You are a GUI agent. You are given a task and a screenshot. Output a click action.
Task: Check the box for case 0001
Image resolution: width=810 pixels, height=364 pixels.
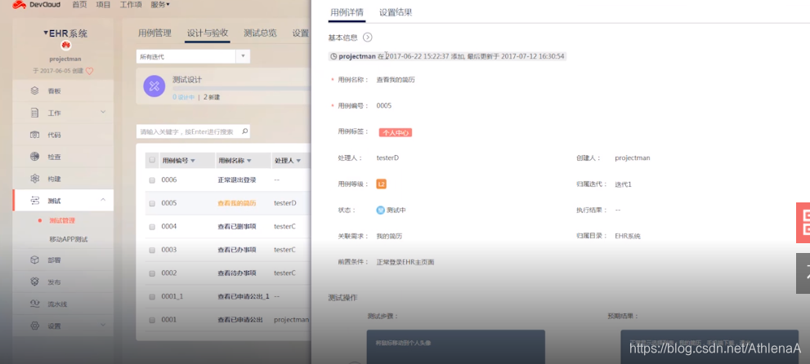coord(152,320)
